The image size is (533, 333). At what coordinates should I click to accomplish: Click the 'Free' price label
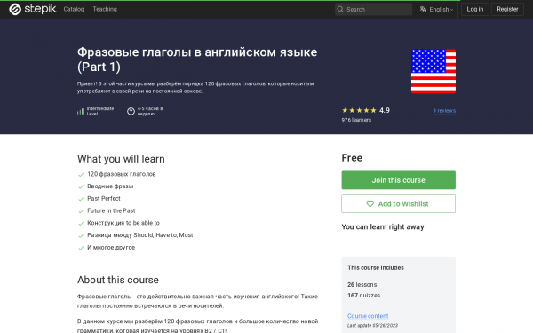[352, 158]
